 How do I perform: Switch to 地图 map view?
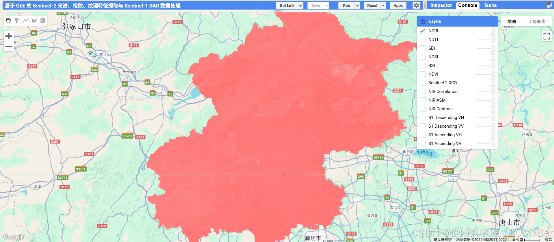click(512, 21)
